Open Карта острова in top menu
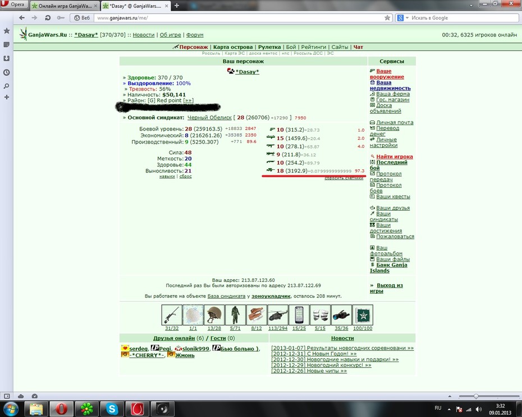Viewport: 522px width, 417px height. 233,47
